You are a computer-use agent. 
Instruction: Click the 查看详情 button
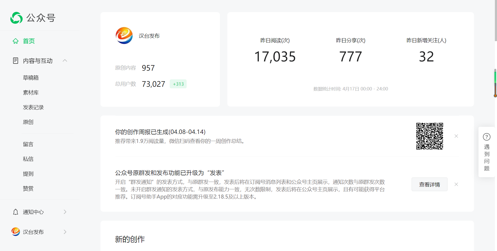(x=429, y=184)
